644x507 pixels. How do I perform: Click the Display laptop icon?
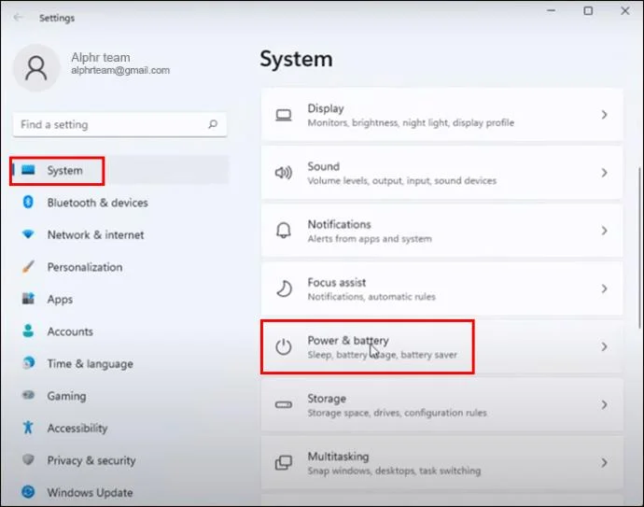284,115
